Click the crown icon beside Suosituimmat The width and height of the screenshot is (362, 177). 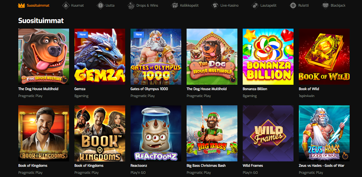click(x=21, y=5)
